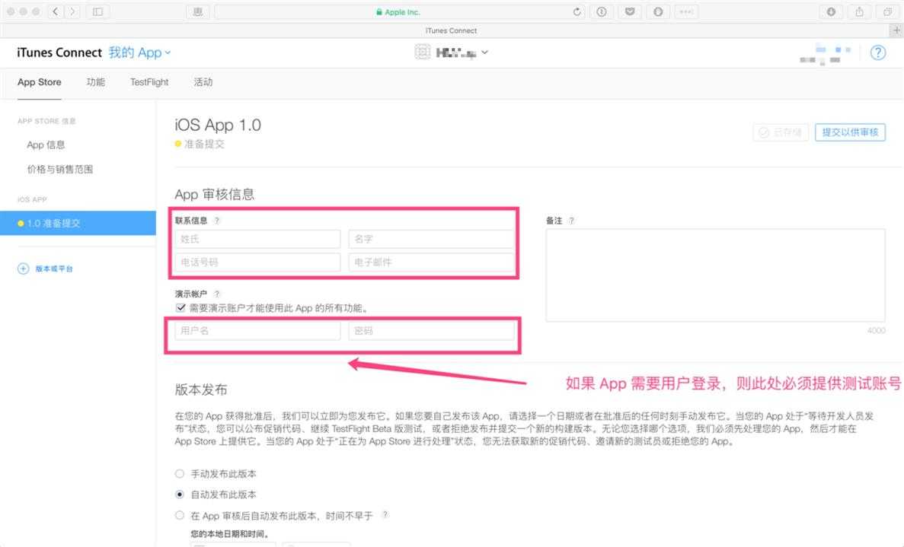Screen dimensions: 904x547
Task: Select 1.0 准备提交 version in sidebar
Action: 78,224
